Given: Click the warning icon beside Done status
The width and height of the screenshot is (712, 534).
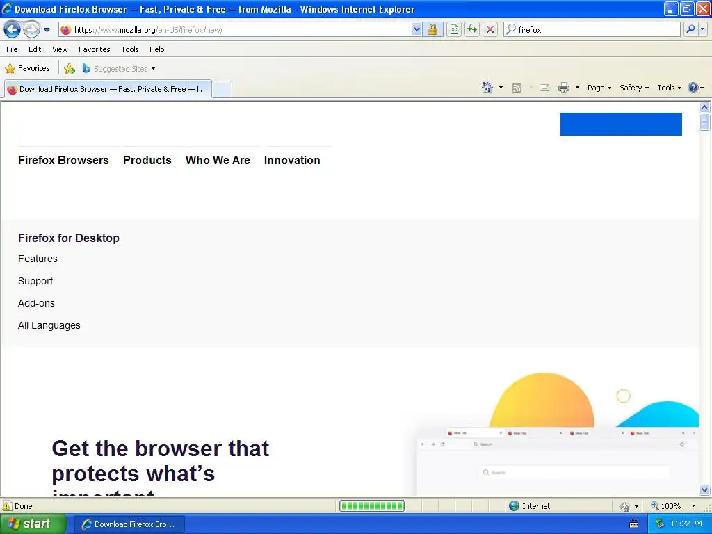Looking at the screenshot, I should click(x=7, y=506).
